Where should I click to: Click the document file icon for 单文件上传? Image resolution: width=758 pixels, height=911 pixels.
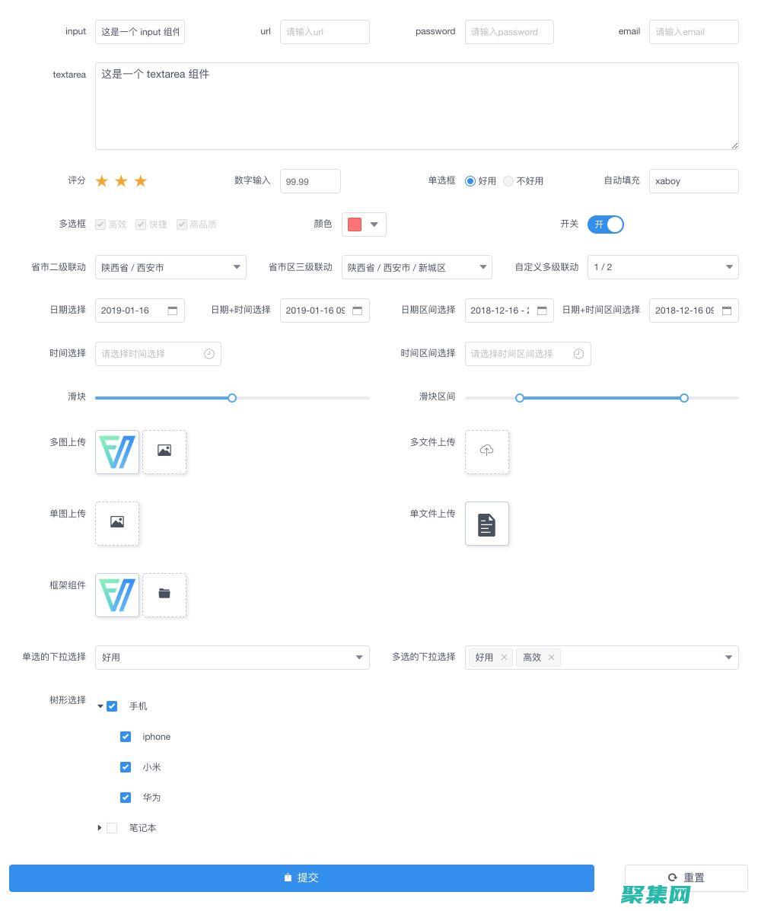(486, 524)
